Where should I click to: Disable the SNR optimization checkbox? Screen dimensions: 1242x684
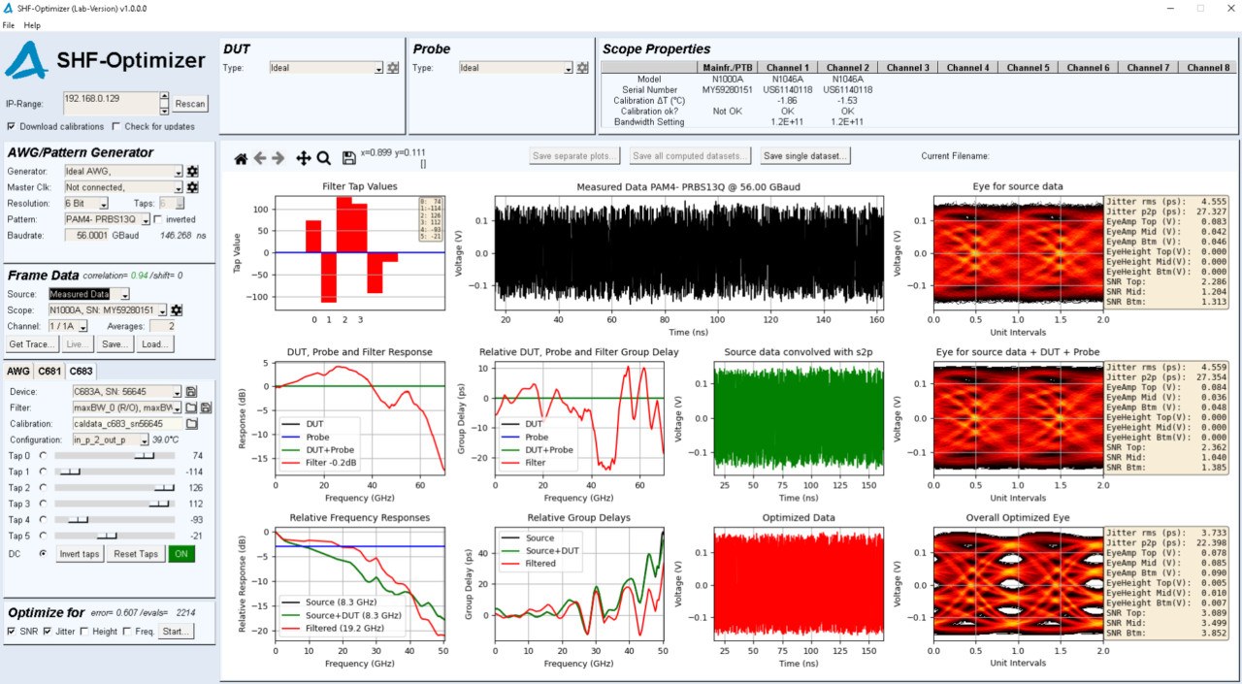[x=13, y=630]
